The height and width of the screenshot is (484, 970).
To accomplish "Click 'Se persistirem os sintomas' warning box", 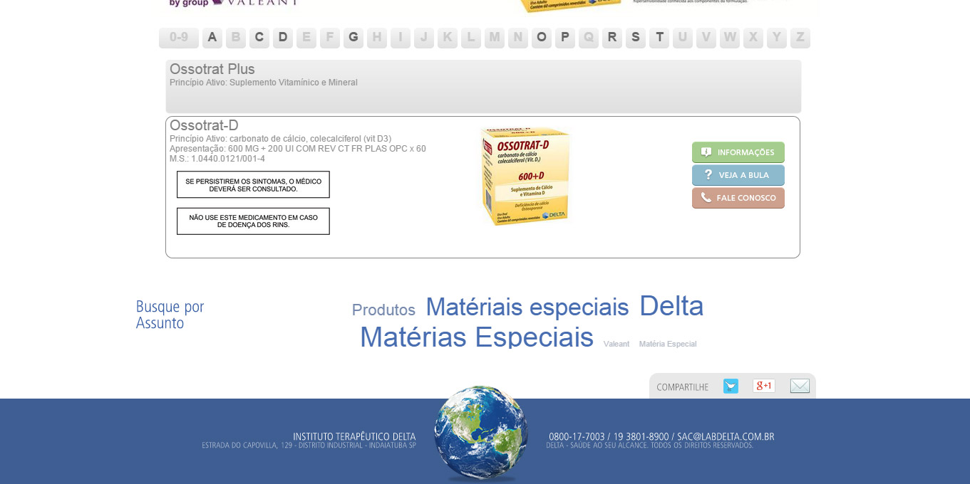I will point(253,184).
